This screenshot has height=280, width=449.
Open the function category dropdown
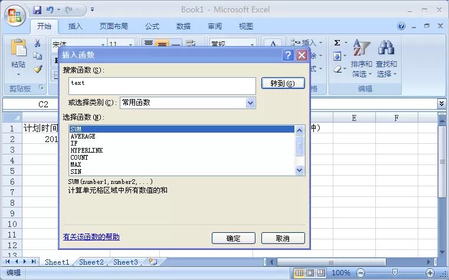point(250,103)
